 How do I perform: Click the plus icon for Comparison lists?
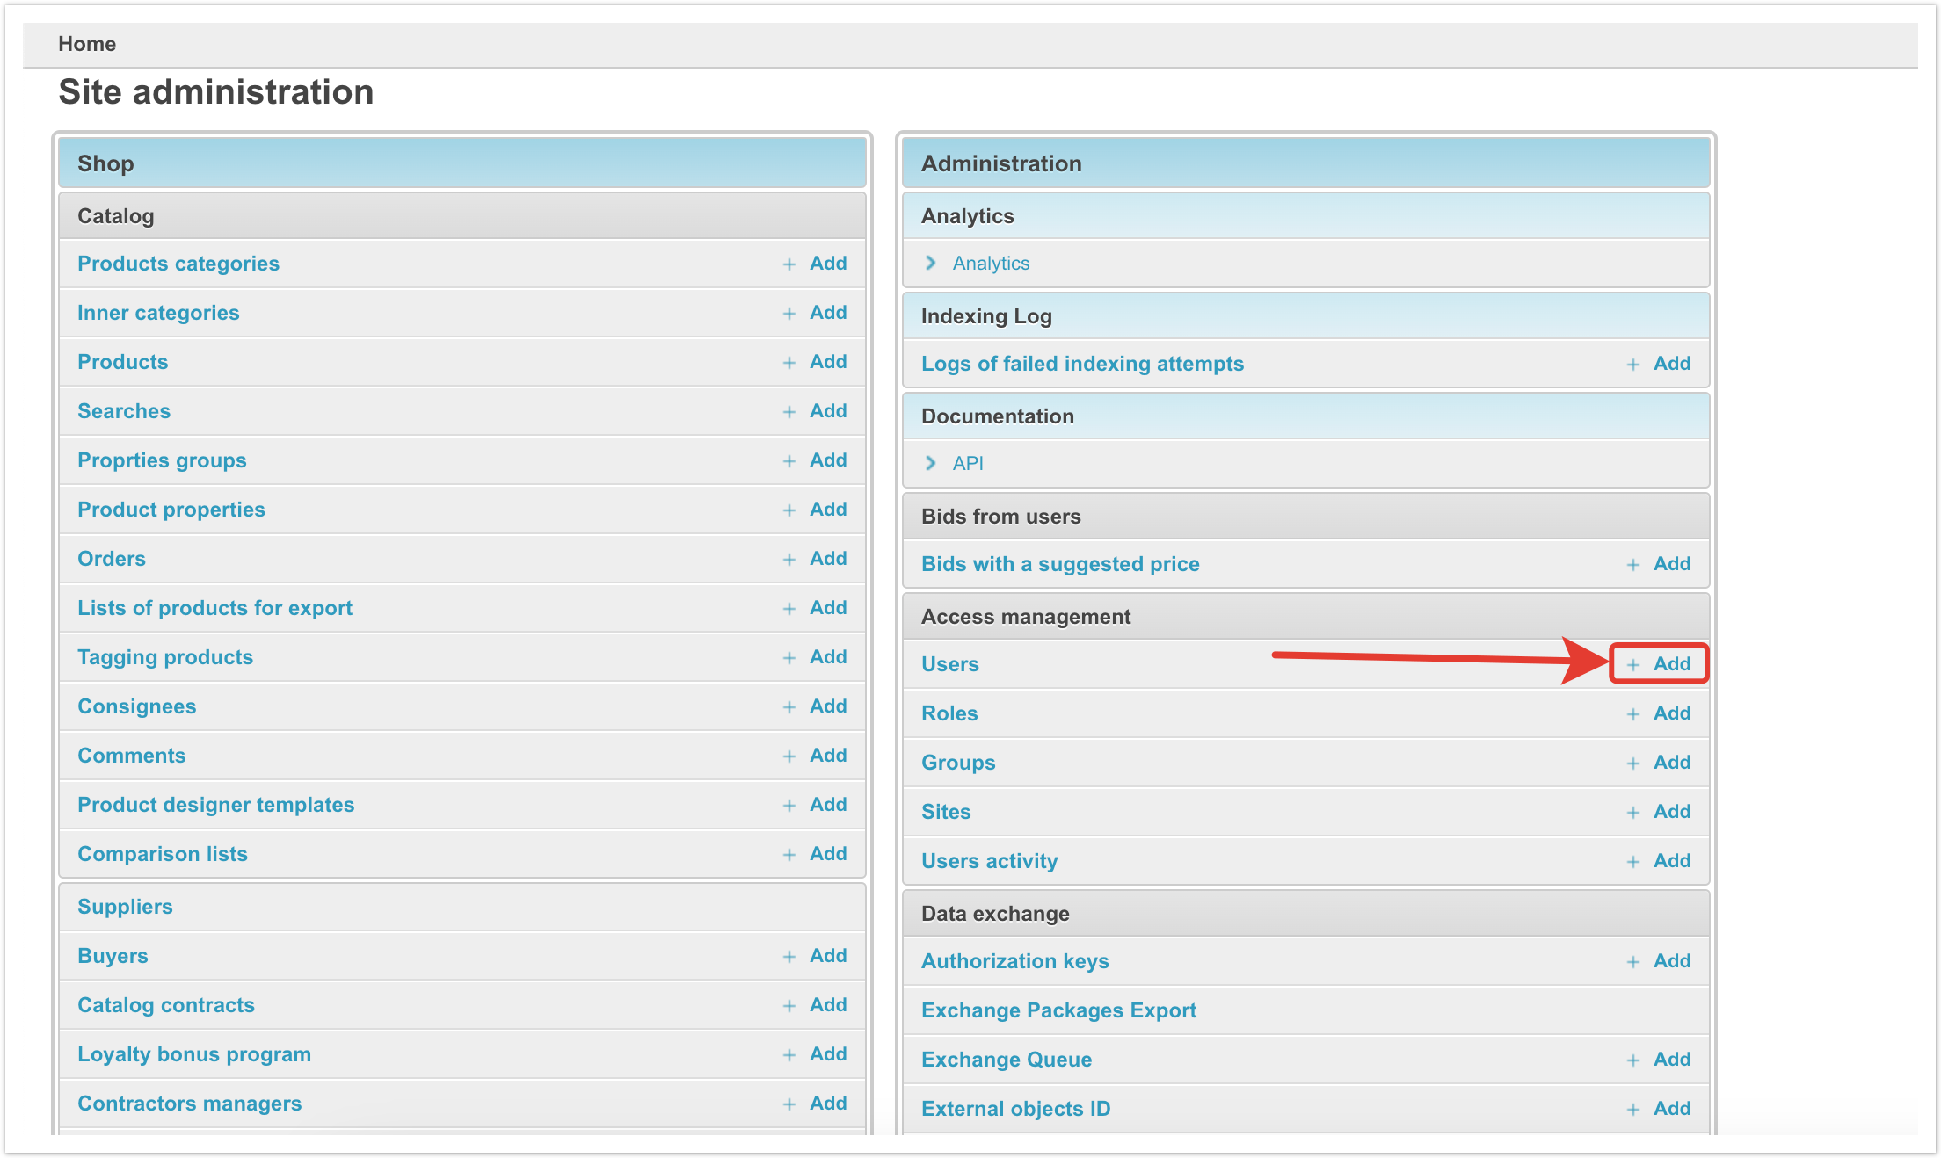pos(789,855)
